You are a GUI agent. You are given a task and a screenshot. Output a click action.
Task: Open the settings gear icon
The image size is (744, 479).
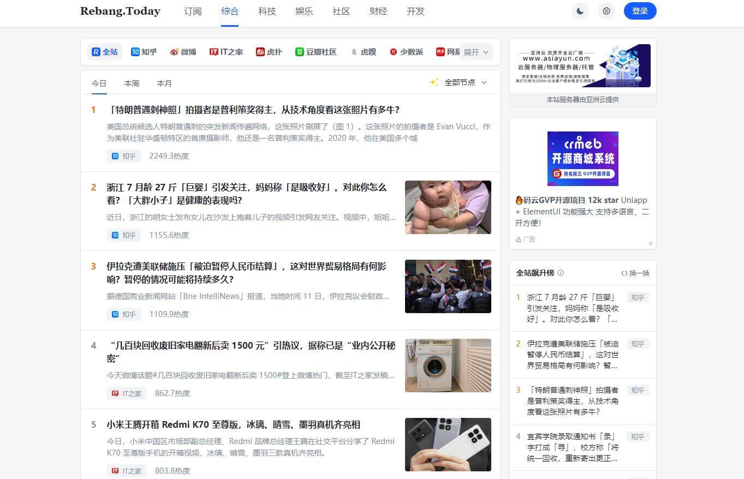click(x=606, y=10)
